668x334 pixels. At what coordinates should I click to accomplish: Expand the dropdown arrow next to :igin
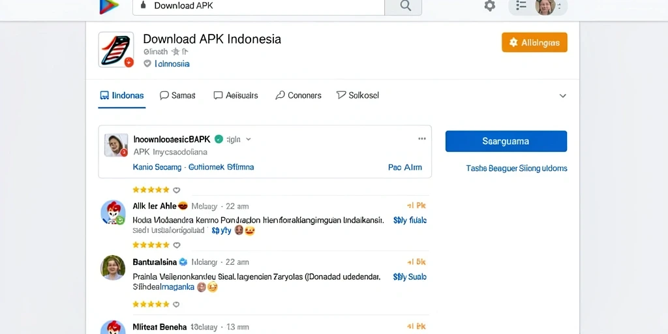point(249,140)
